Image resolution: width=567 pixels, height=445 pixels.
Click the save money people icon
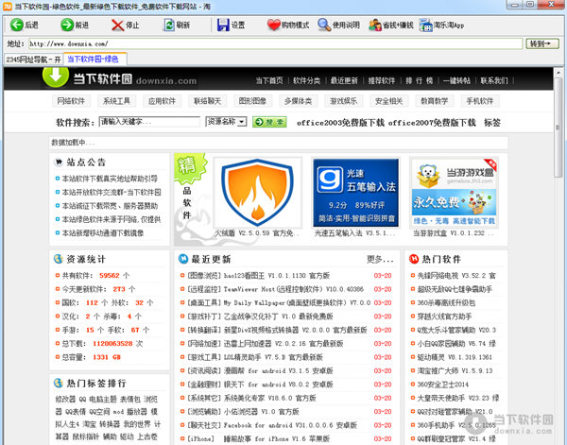click(x=375, y=25)
